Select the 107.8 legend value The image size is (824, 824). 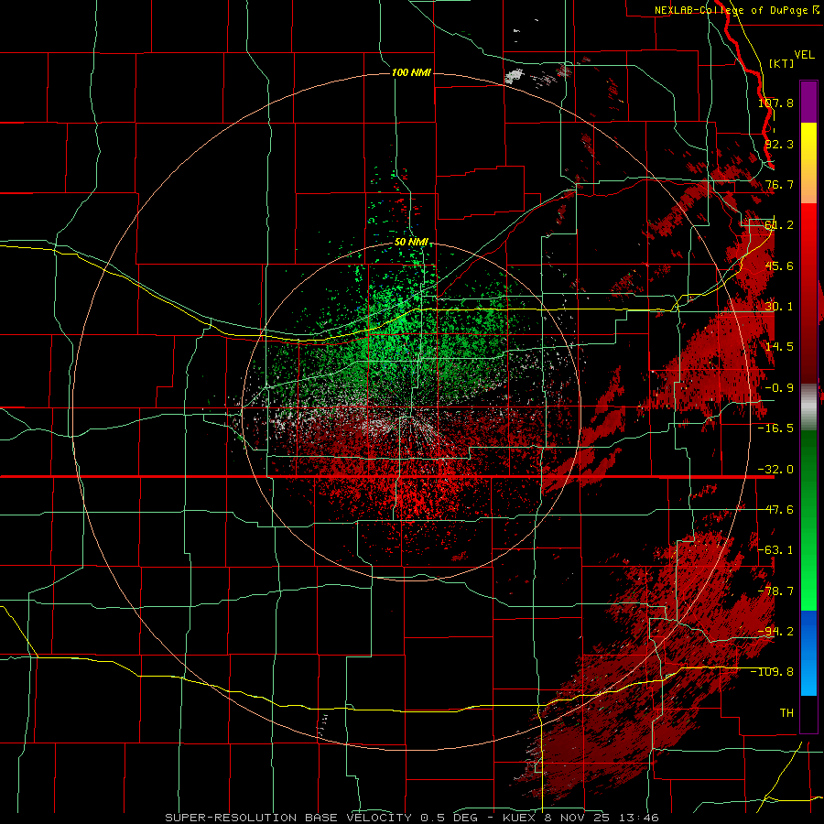775,103
